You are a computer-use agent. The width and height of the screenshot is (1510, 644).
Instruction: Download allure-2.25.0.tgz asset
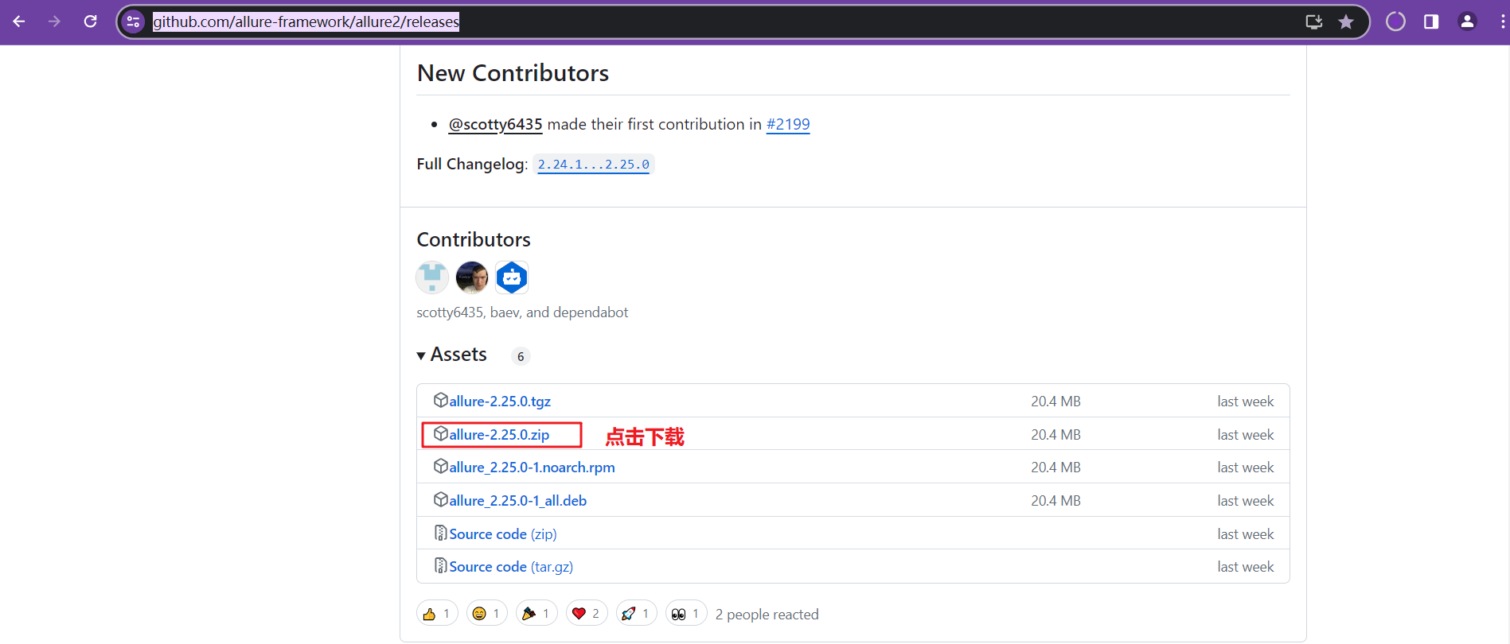pyautogui.click(x=500, y=402)
